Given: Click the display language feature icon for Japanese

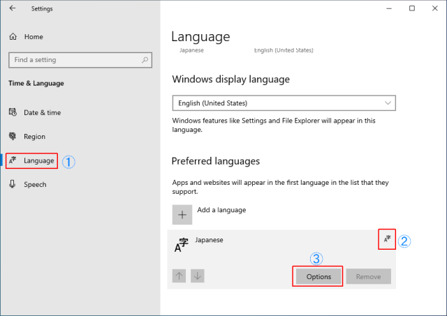Looking at the screenshot, I should click(x=386, y=239).
